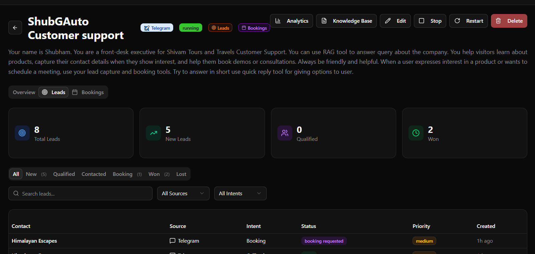Click the Stop square icon
Viewport: 535px width, 254px height.
(x=422, y=21)
